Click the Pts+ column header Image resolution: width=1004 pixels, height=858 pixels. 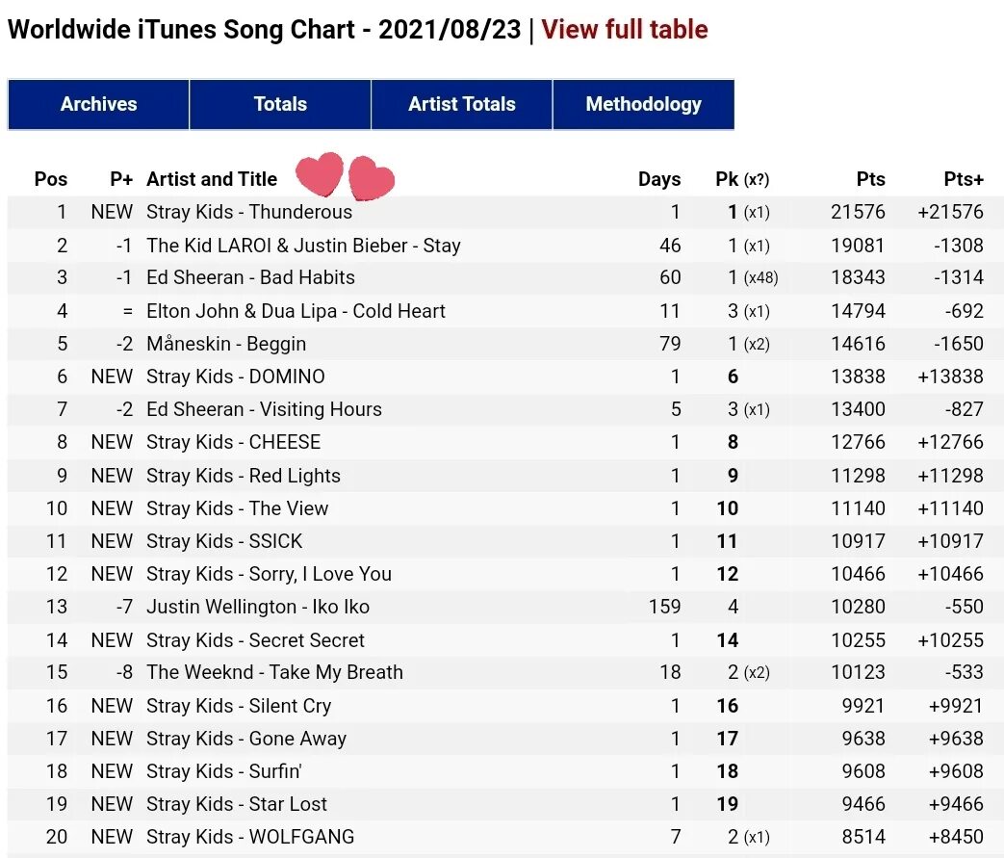(964, 179)
